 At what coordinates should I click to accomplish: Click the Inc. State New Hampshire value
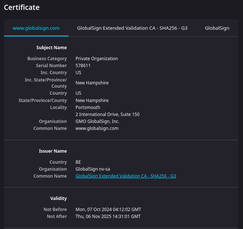click(x=92, y=83)
